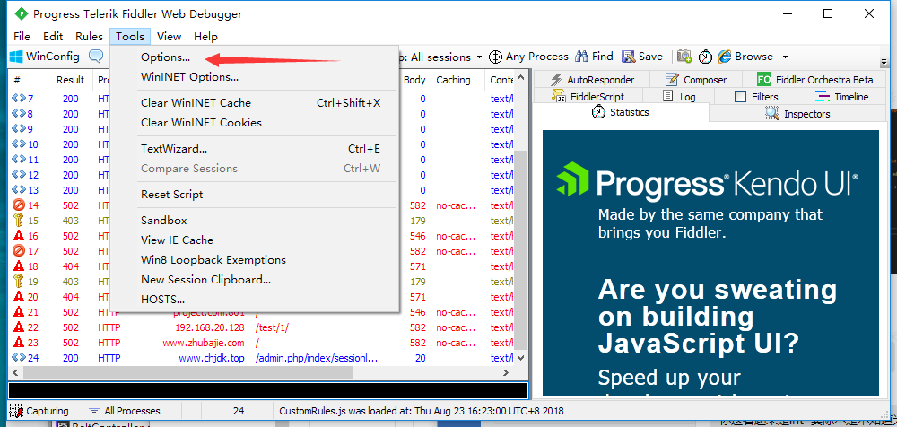Open the Rules menu
The image size is (897, 427).
[x=89, y=37]
